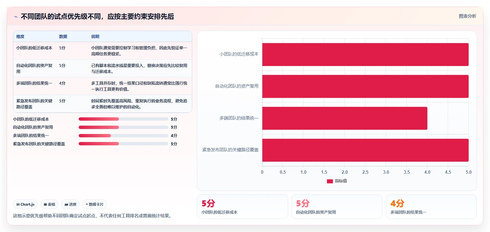Click the 说明 column header
Screen dimensions: 490x232
click(x=95, y=37)
